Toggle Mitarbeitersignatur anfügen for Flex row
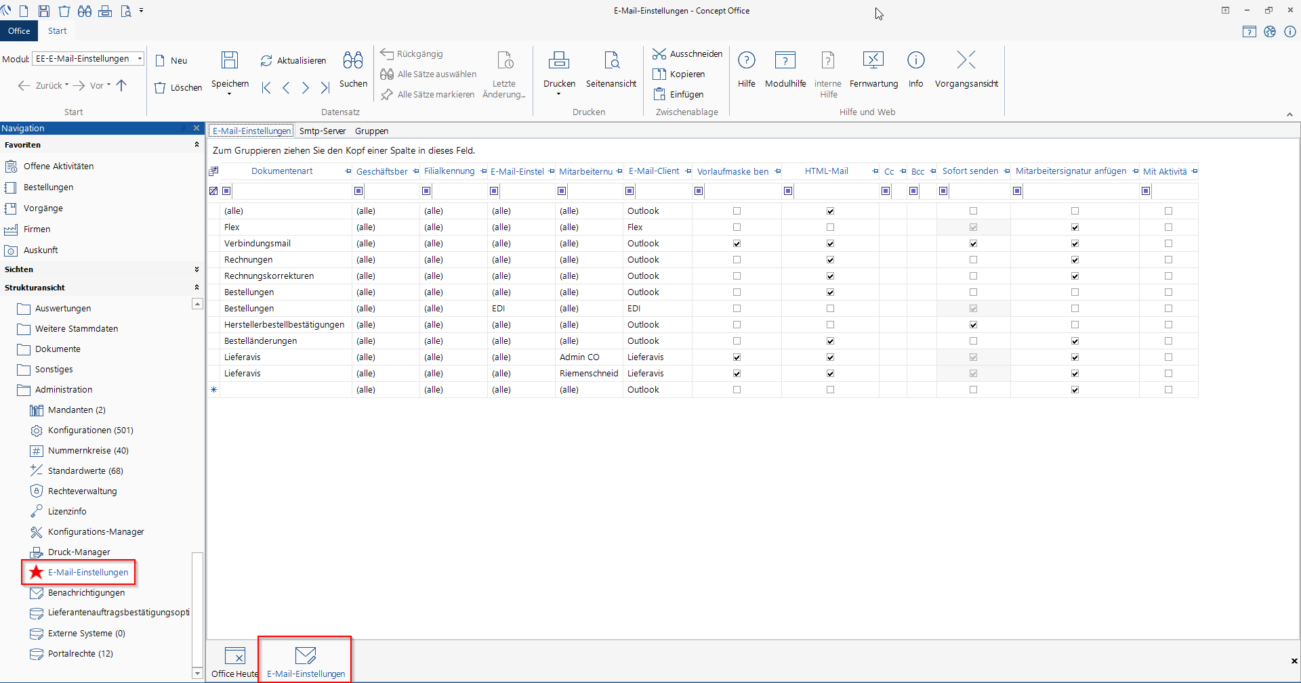Viewport: 1301px width, 683px height. tap(1075, 227)
